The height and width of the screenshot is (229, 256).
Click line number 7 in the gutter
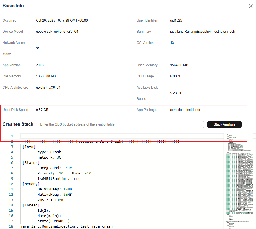pos(11,168)
